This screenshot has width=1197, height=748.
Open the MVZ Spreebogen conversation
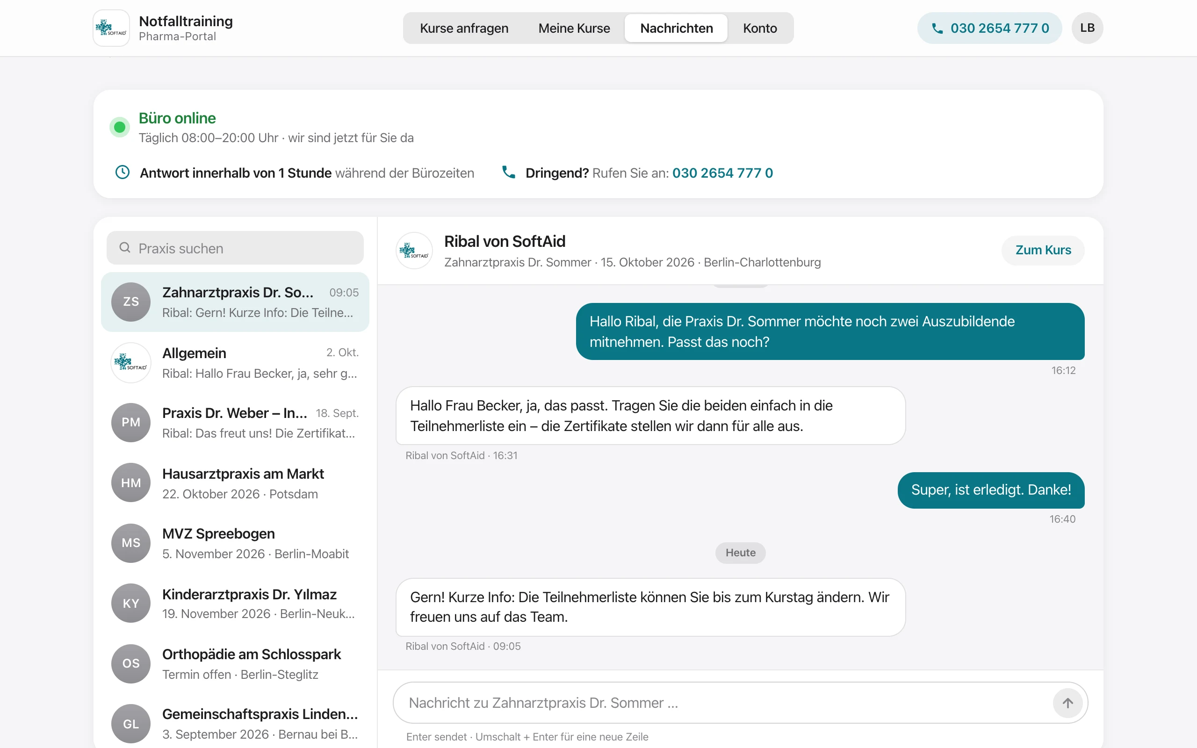235,543
